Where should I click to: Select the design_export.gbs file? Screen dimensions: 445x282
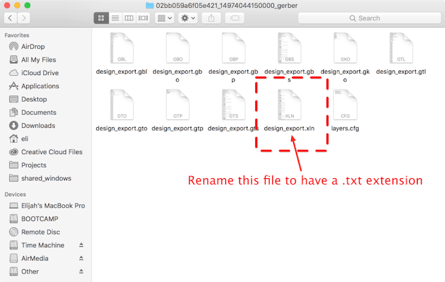tap(289, 57)
